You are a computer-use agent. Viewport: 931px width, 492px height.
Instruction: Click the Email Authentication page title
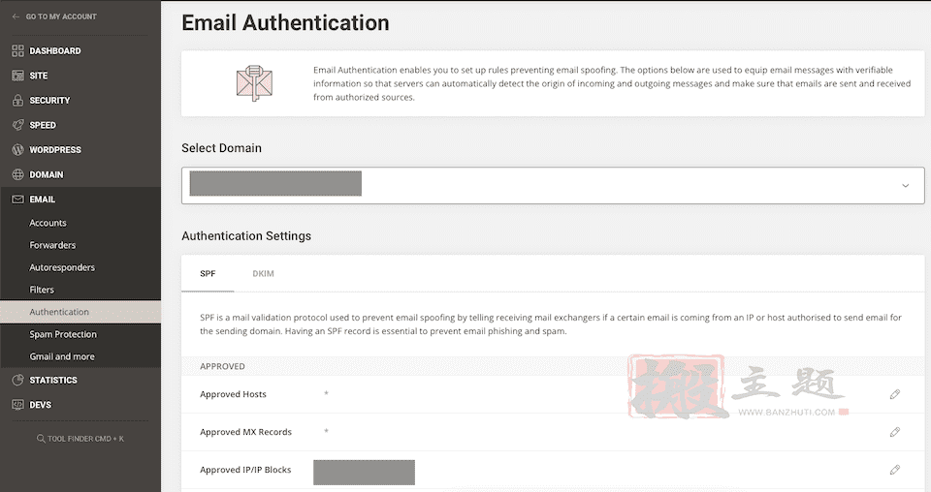point(285,23)
